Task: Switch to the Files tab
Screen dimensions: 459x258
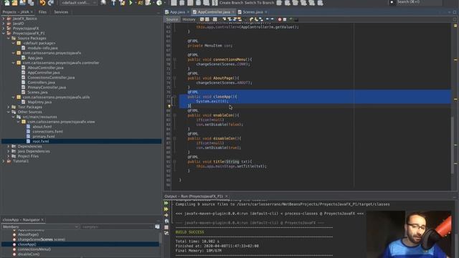Action: tap(42, 12)
